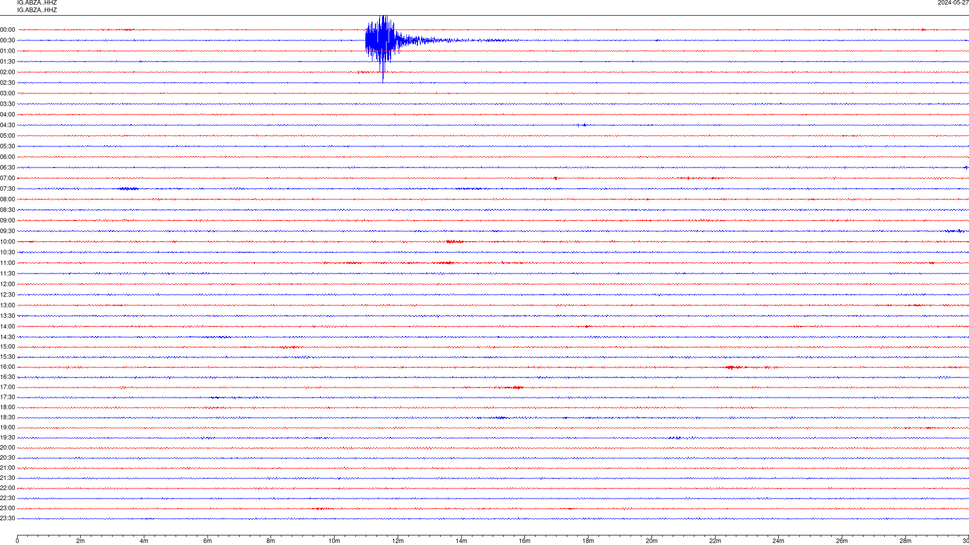The width and height of the screenshot is (969, 545).
Task: Select the 00:00 trace time label
Action: [8, 30]
